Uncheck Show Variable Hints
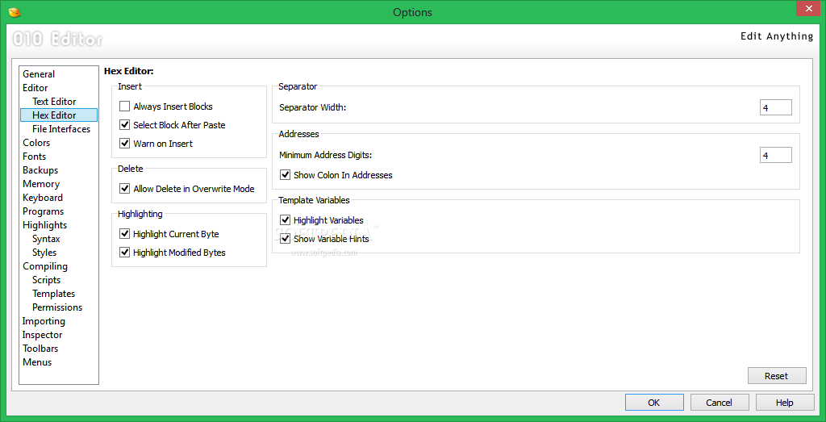This screenshot has width=826, height=422. point(285,239)
